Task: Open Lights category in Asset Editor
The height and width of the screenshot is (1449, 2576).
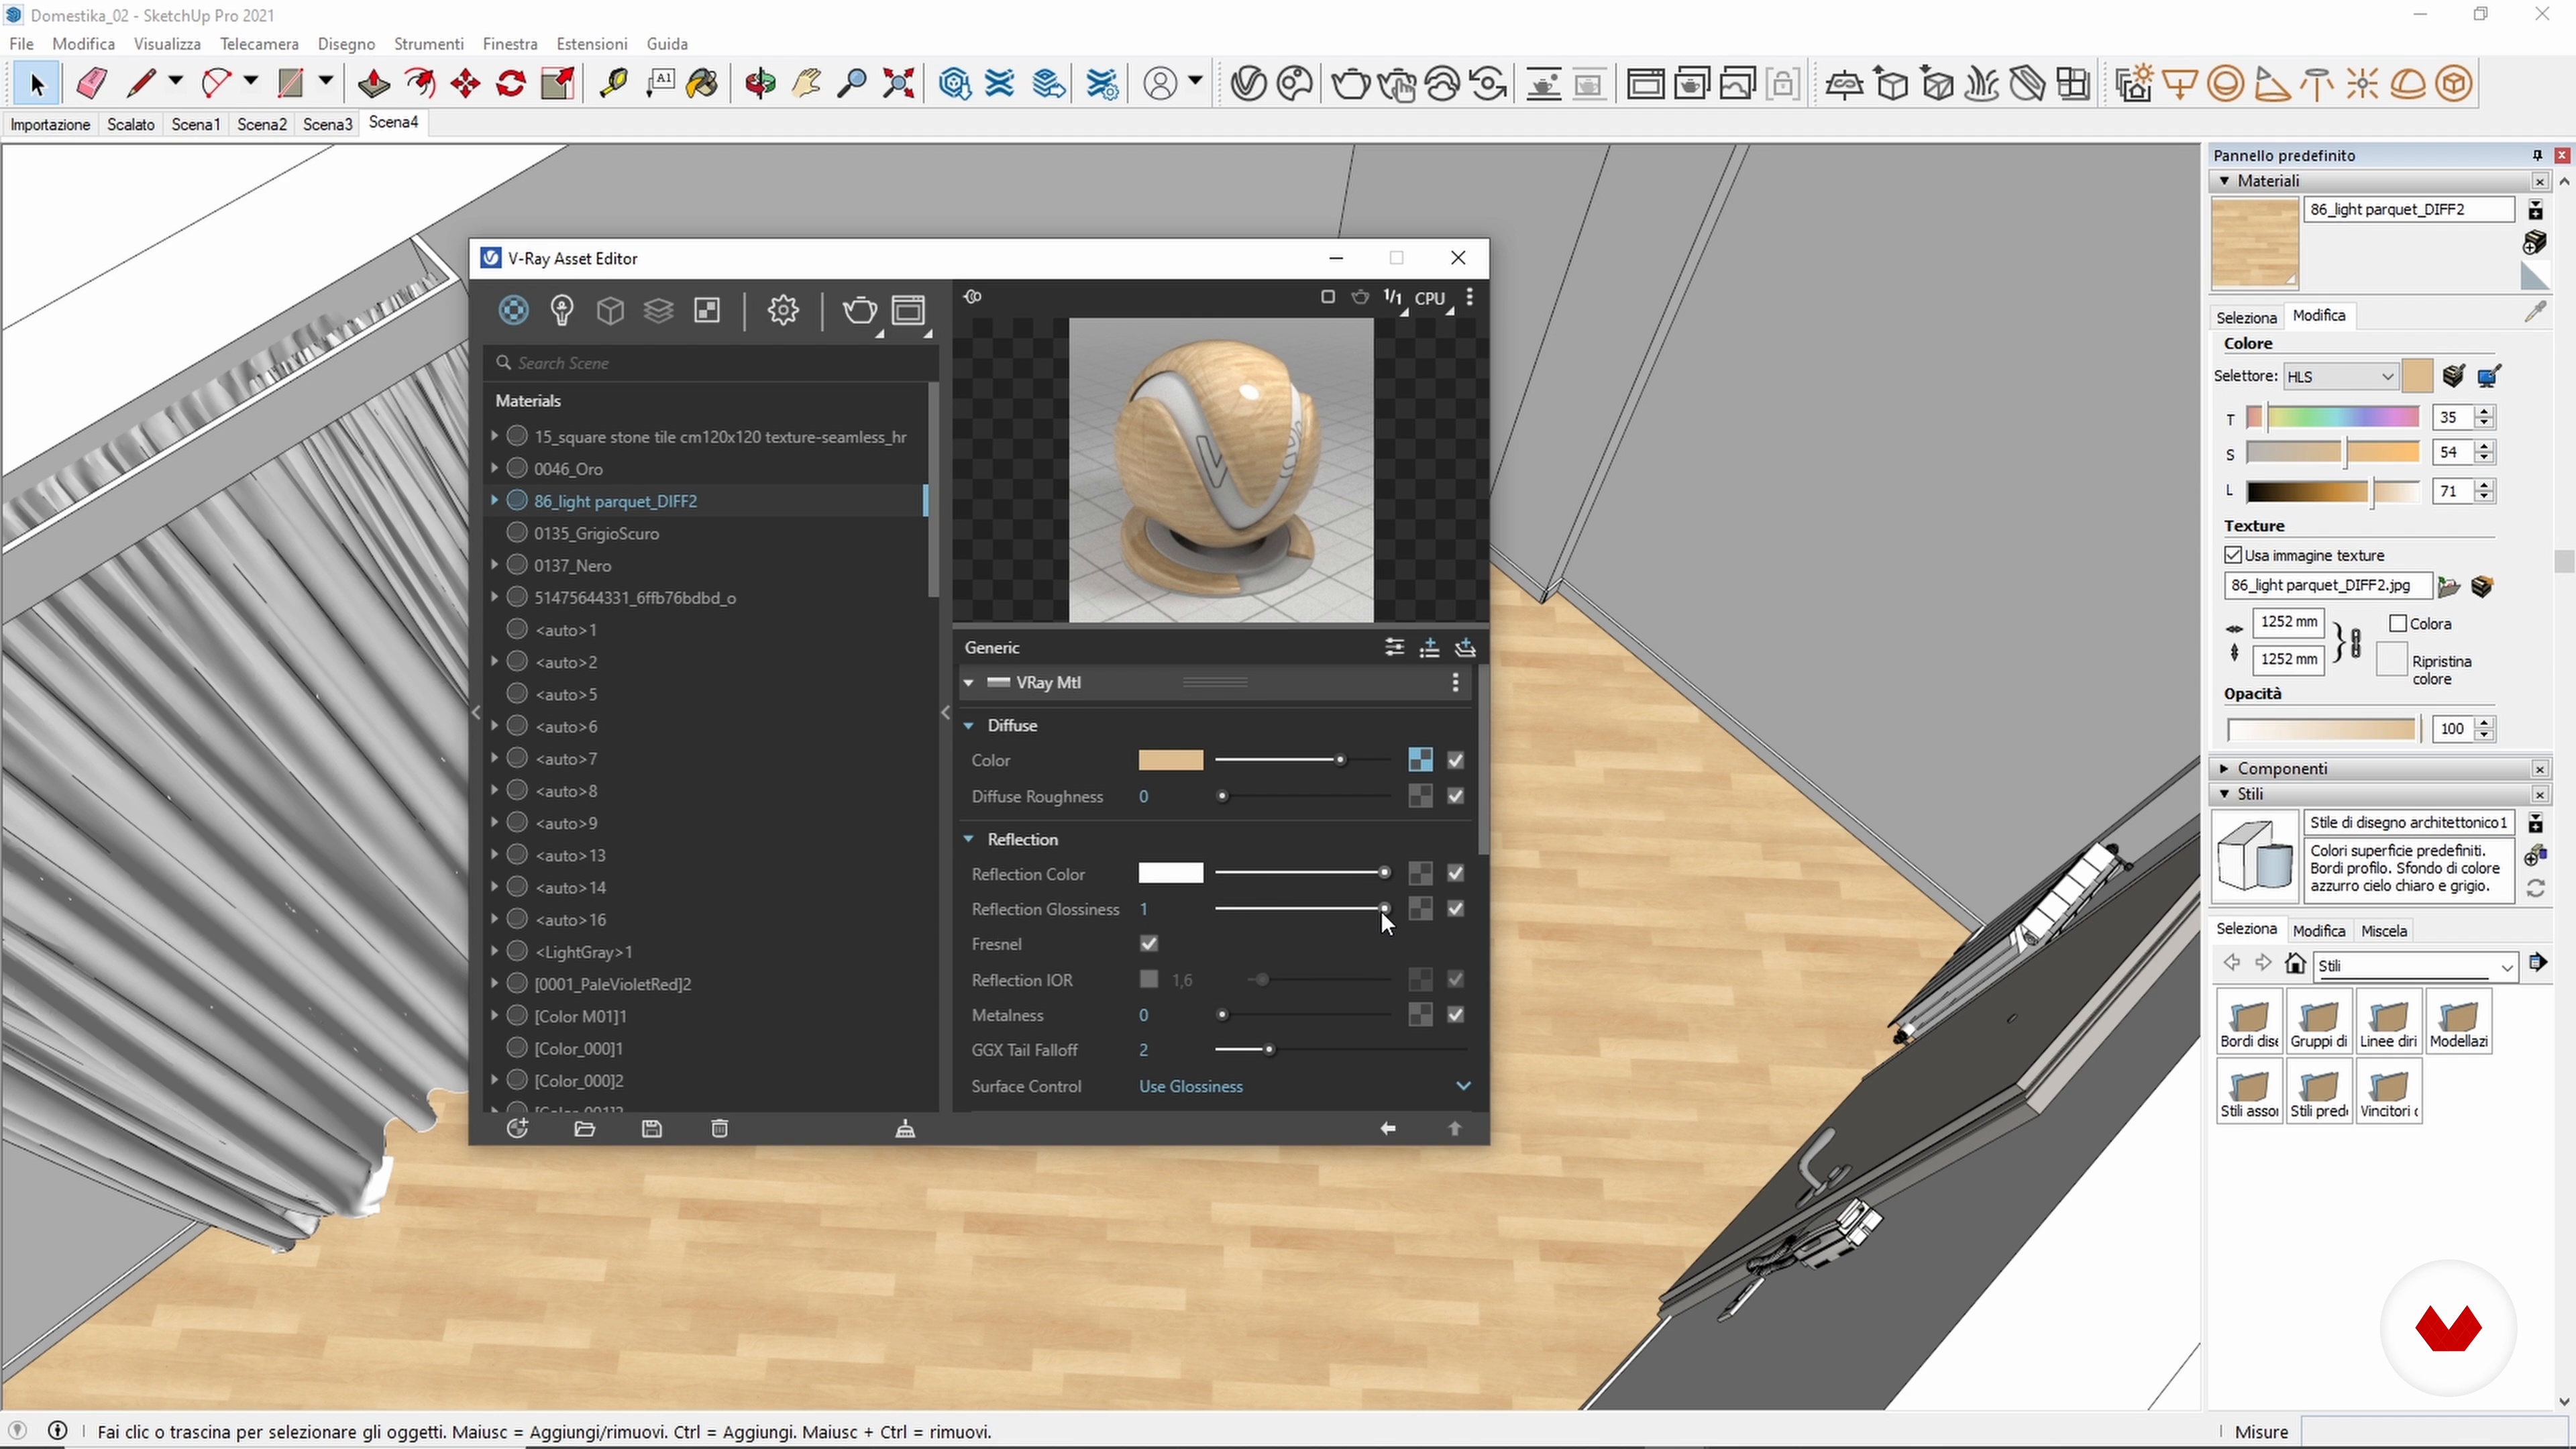Action: coord(562,311)
